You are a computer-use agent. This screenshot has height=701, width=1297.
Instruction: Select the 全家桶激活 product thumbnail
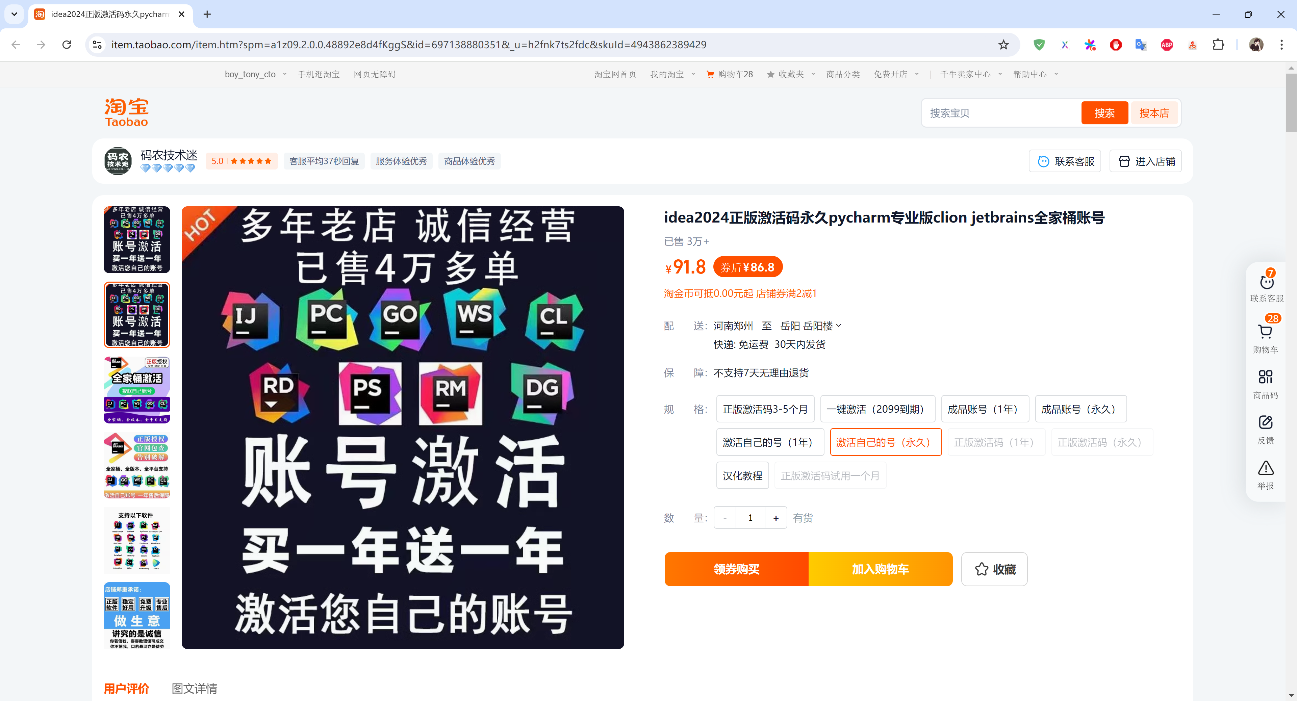click(137, 390)
